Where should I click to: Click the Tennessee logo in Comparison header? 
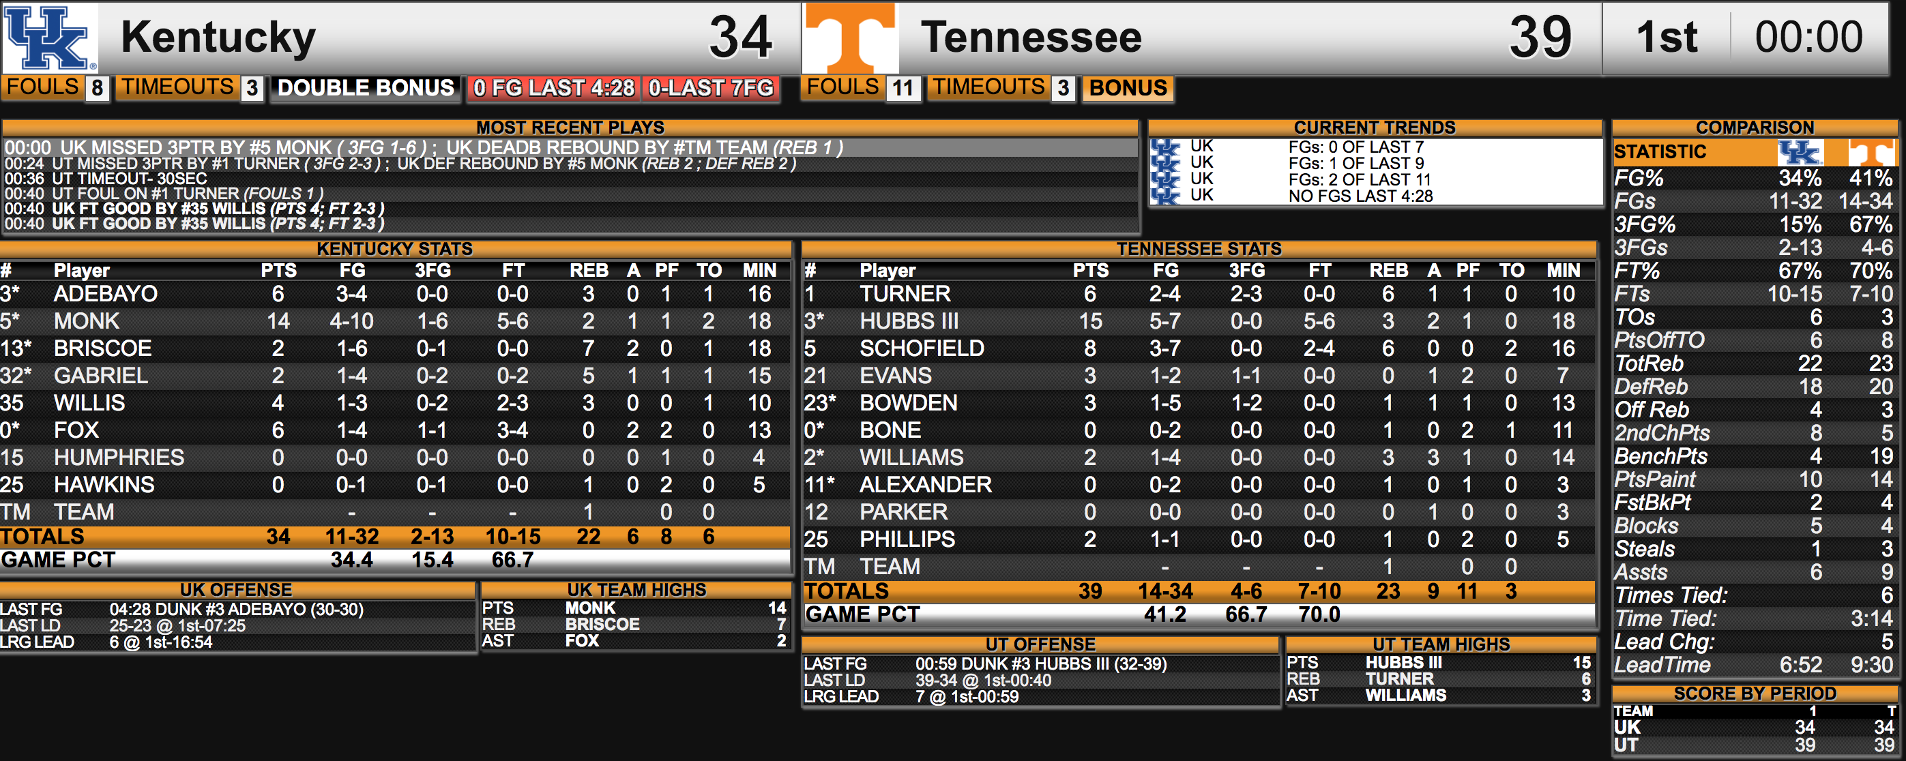(x=1871, y=152)
